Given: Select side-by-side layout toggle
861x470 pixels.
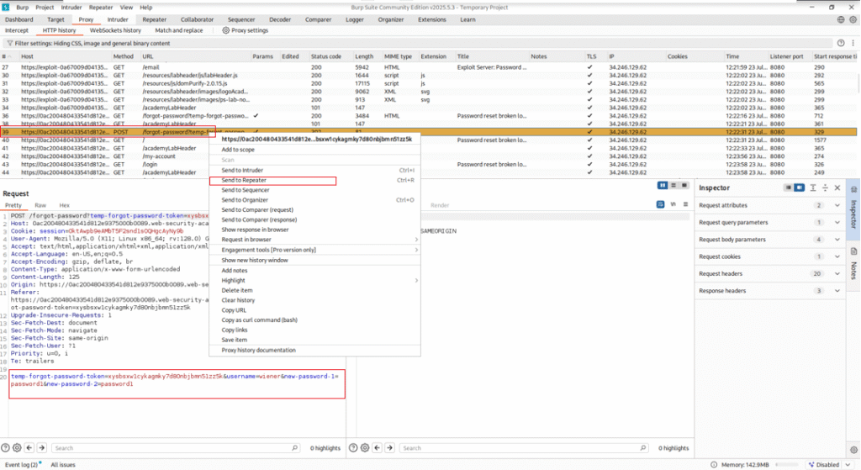Looking at the screenshot, I should pyautogui.click(x=663, y=186).
